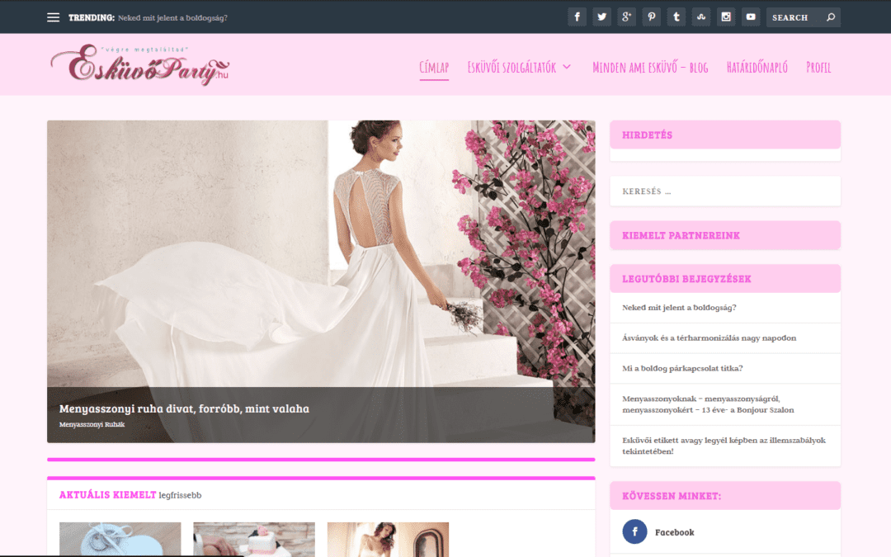Open the hamburger menu in top bar

[x=54, y=17]
